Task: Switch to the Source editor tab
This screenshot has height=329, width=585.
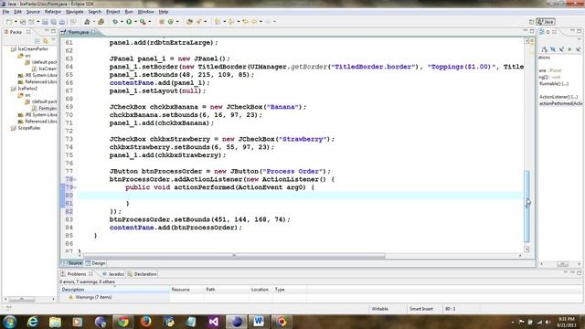Action: 72,263
